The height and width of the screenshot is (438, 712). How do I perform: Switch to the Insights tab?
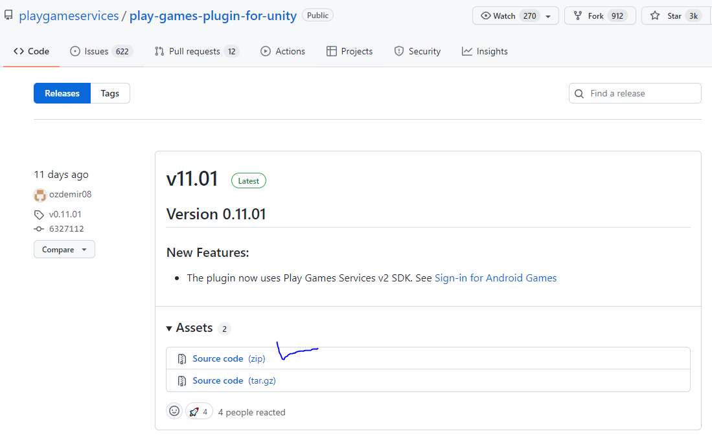[x=485, y=51]
